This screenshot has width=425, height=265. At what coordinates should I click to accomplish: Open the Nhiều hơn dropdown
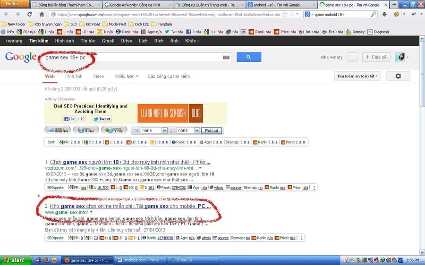[x=126, y=76]
